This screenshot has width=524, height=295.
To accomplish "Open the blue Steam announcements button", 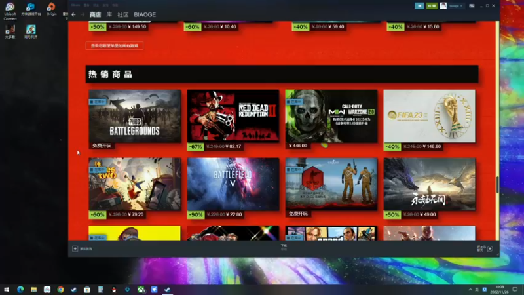I will point(419,6).
